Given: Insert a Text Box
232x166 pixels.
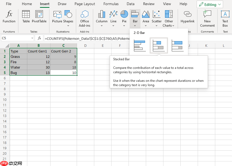Looking at the screenshot, I should pyautogui.click(x=225, y=19).
